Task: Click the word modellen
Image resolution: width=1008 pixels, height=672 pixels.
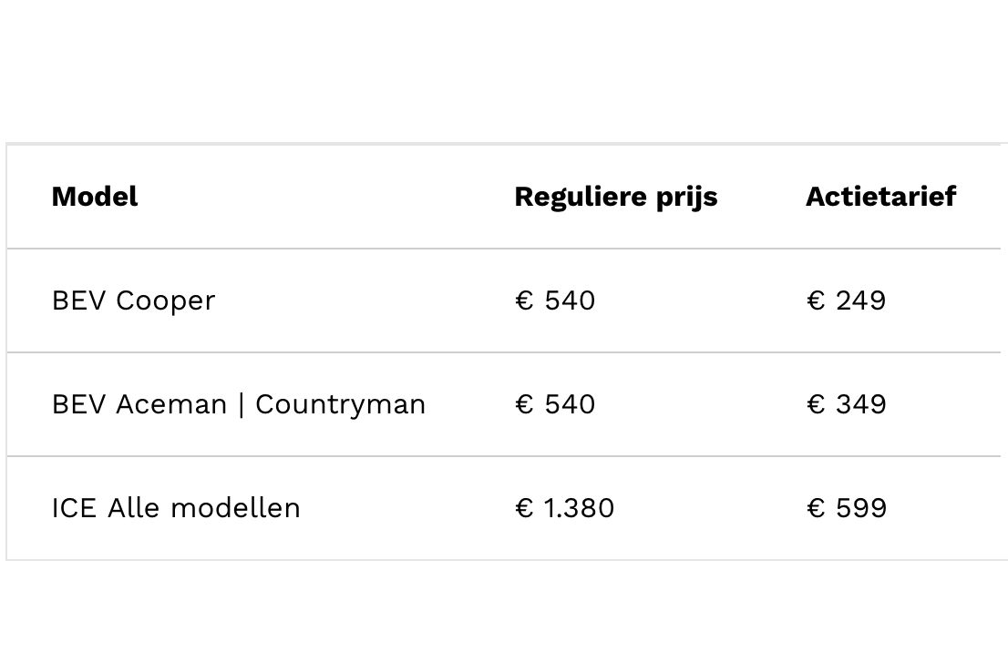Action: [235, 508]
